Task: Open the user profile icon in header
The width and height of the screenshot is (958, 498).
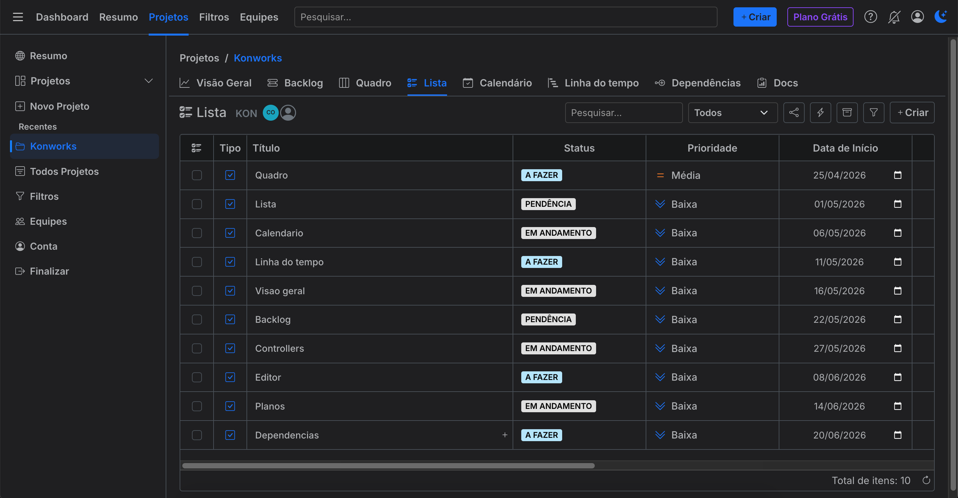Action: click(x=917, y=17)
